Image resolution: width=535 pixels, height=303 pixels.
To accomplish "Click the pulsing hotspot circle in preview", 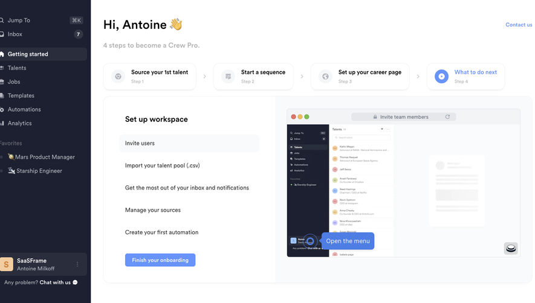I will coord(310,241).
